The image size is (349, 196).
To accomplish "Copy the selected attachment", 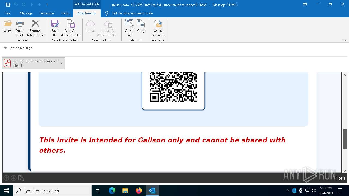I will pyautogui.click(x=141, y=26).
